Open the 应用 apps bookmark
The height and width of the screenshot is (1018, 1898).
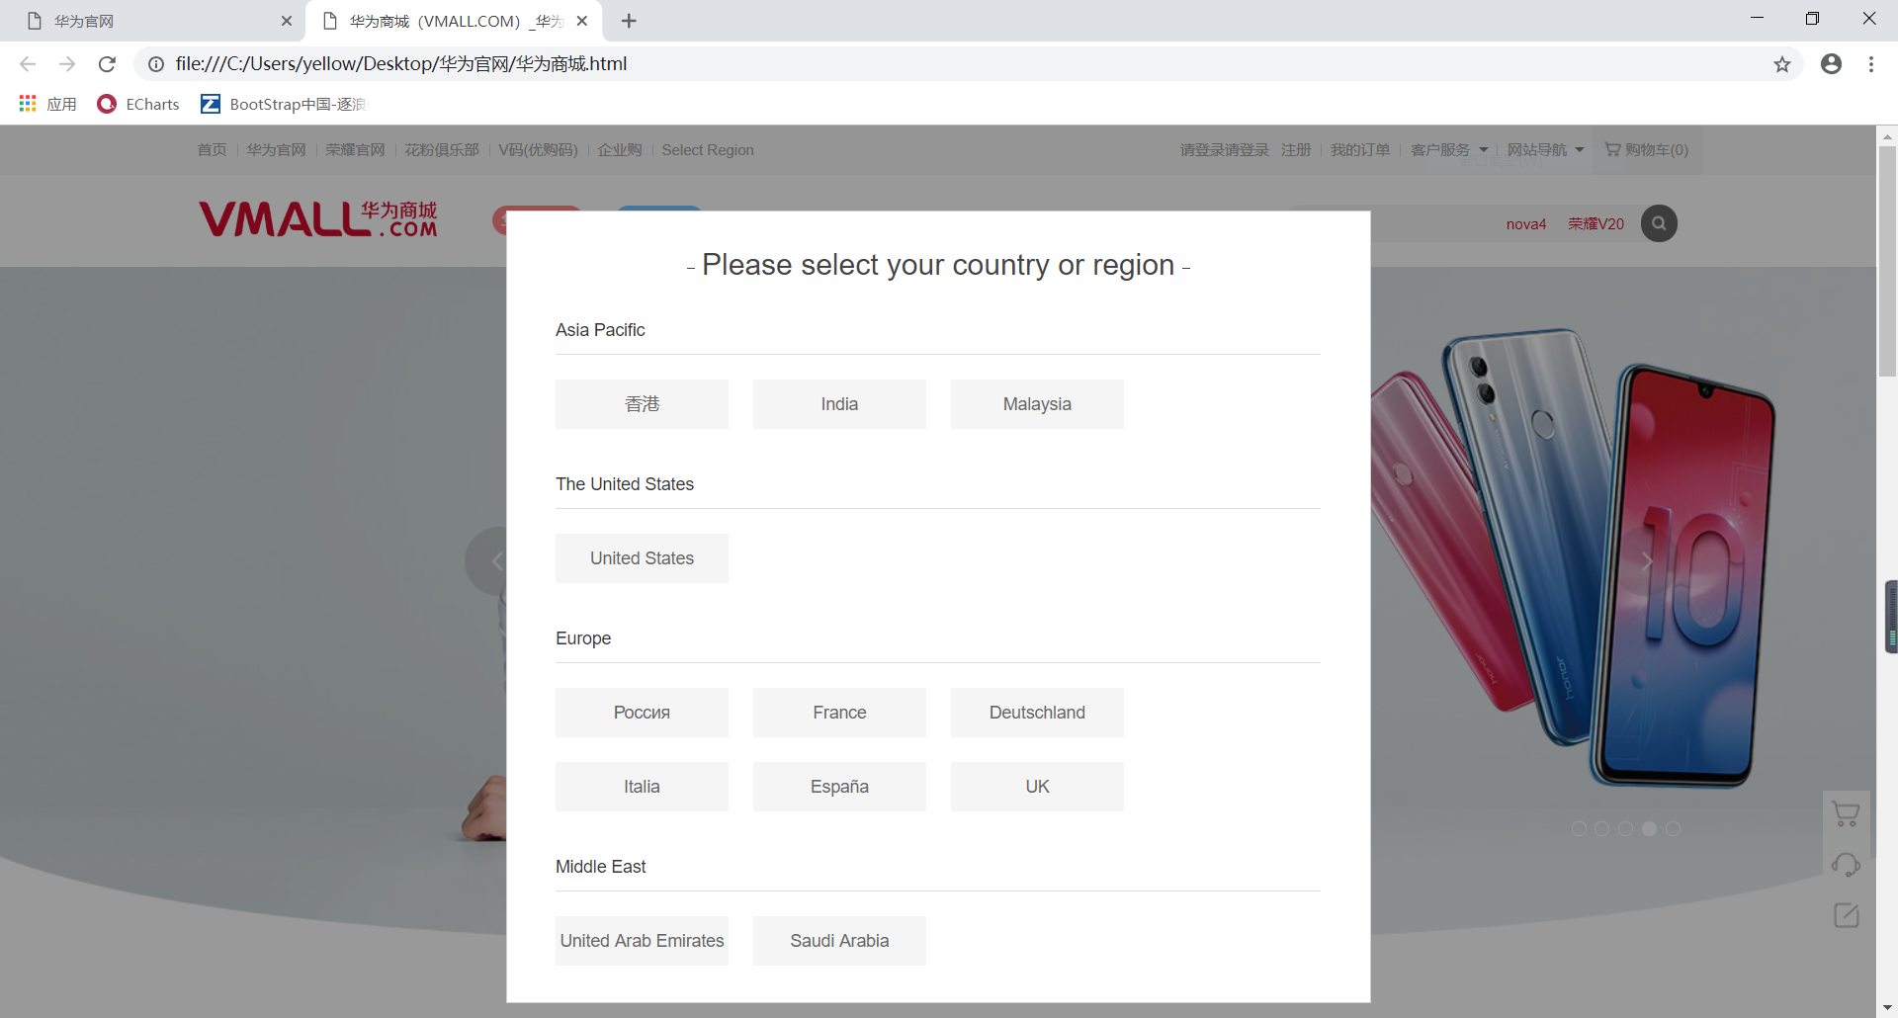[x=47, y=104]
